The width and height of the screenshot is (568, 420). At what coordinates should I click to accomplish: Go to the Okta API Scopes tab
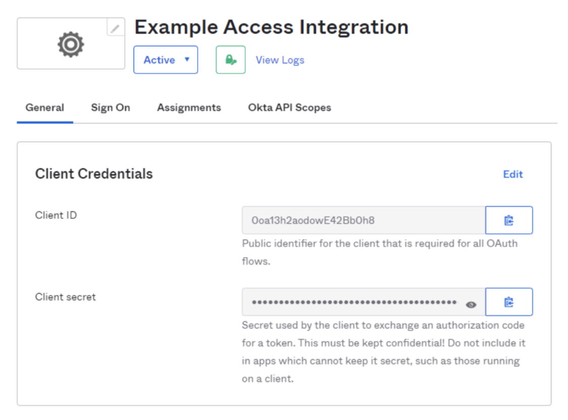click(x=290, y=108)
